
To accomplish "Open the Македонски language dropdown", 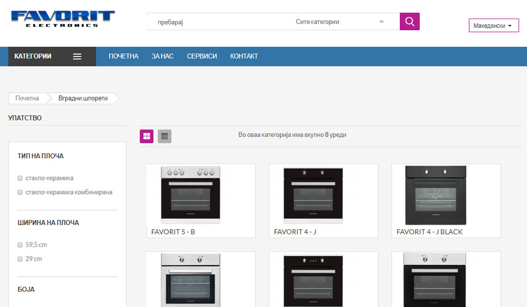I will pos(494,26).
